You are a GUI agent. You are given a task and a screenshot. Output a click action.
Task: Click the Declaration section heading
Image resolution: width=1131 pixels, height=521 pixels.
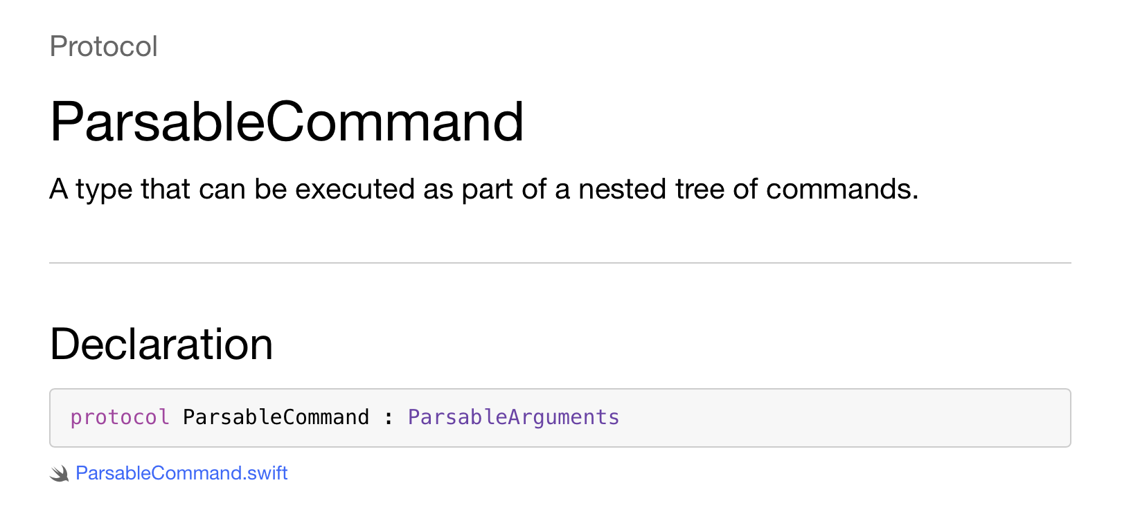point(161,344)
